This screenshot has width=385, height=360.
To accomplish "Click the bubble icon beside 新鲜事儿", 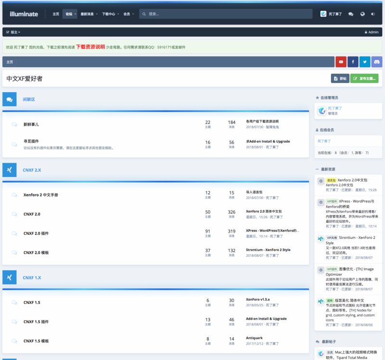I will pyautogui.click(x=14, y=124).
